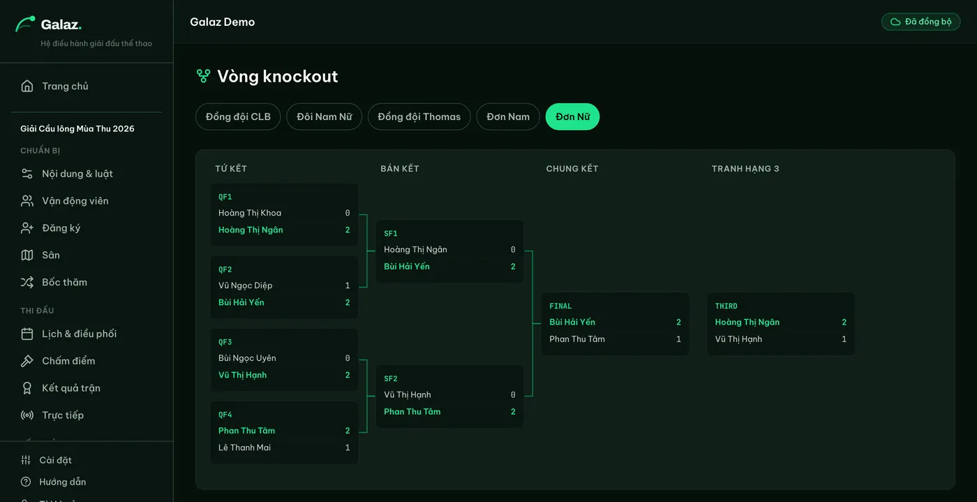The height and width of the screenshot is (502, 977).
Task: Click the bracket icon beside Vòng knockout
Action: click(203, 76)
